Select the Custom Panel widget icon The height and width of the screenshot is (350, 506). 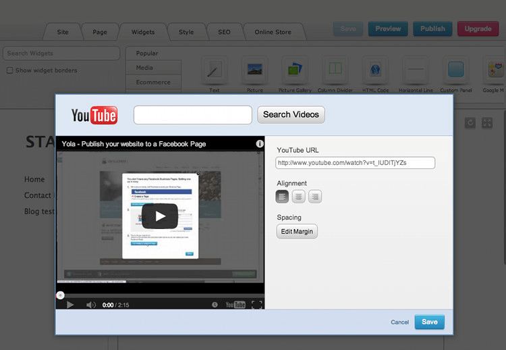456,70
